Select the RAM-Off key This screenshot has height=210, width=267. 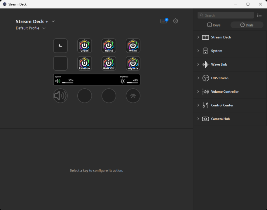click(109, 63)
